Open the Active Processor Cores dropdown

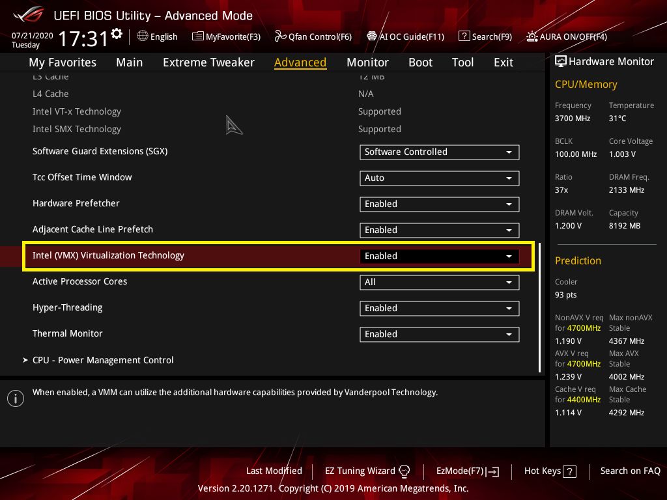coord(439,282)
